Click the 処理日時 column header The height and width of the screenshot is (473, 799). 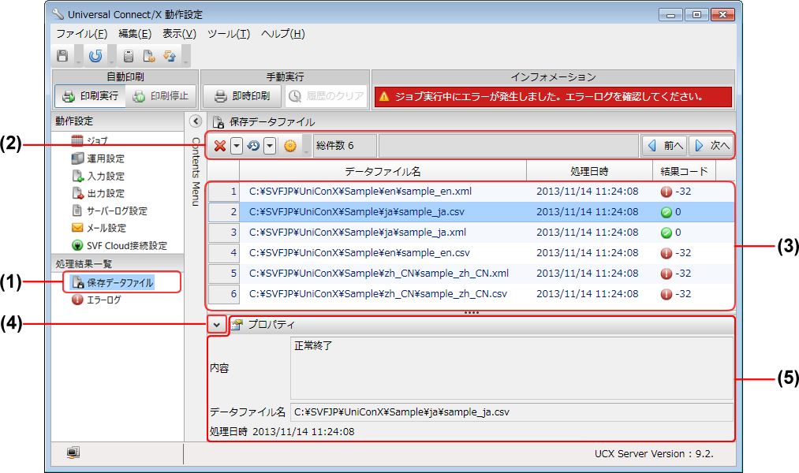point(589,172)
